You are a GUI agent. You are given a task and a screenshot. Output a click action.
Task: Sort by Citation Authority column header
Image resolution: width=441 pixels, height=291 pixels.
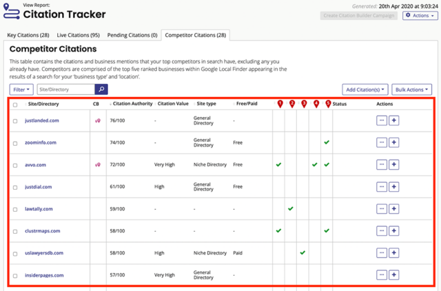click(132, 104)
